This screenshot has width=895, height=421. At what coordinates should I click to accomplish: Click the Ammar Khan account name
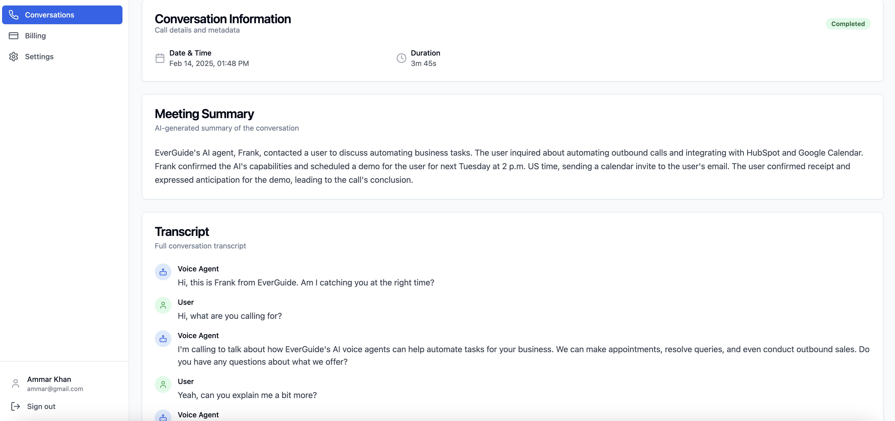pos(49,379)
